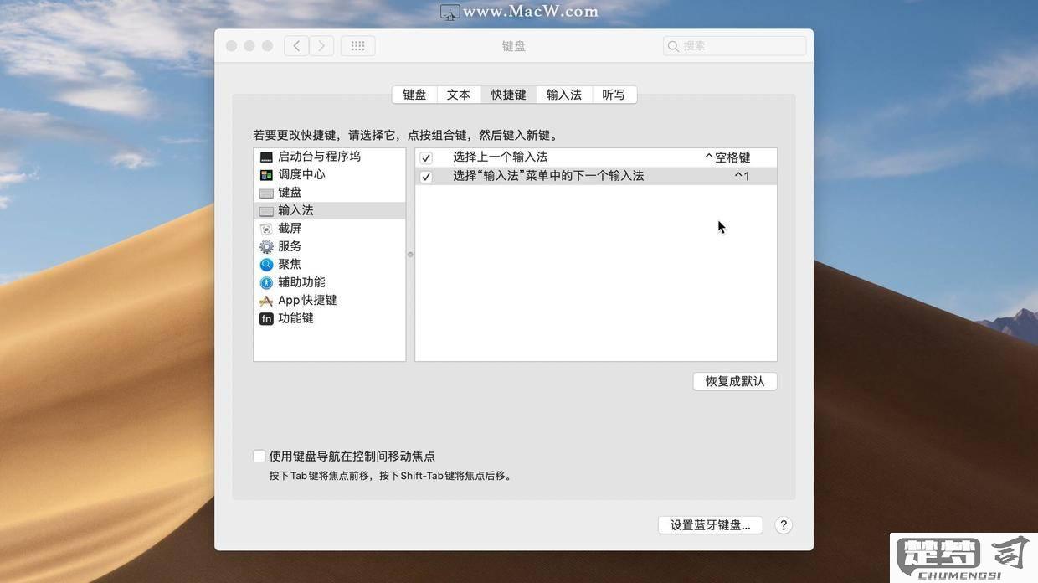Click the ^1 shortcut value
The image size is (1038, 583).
[x=742, y=176]
